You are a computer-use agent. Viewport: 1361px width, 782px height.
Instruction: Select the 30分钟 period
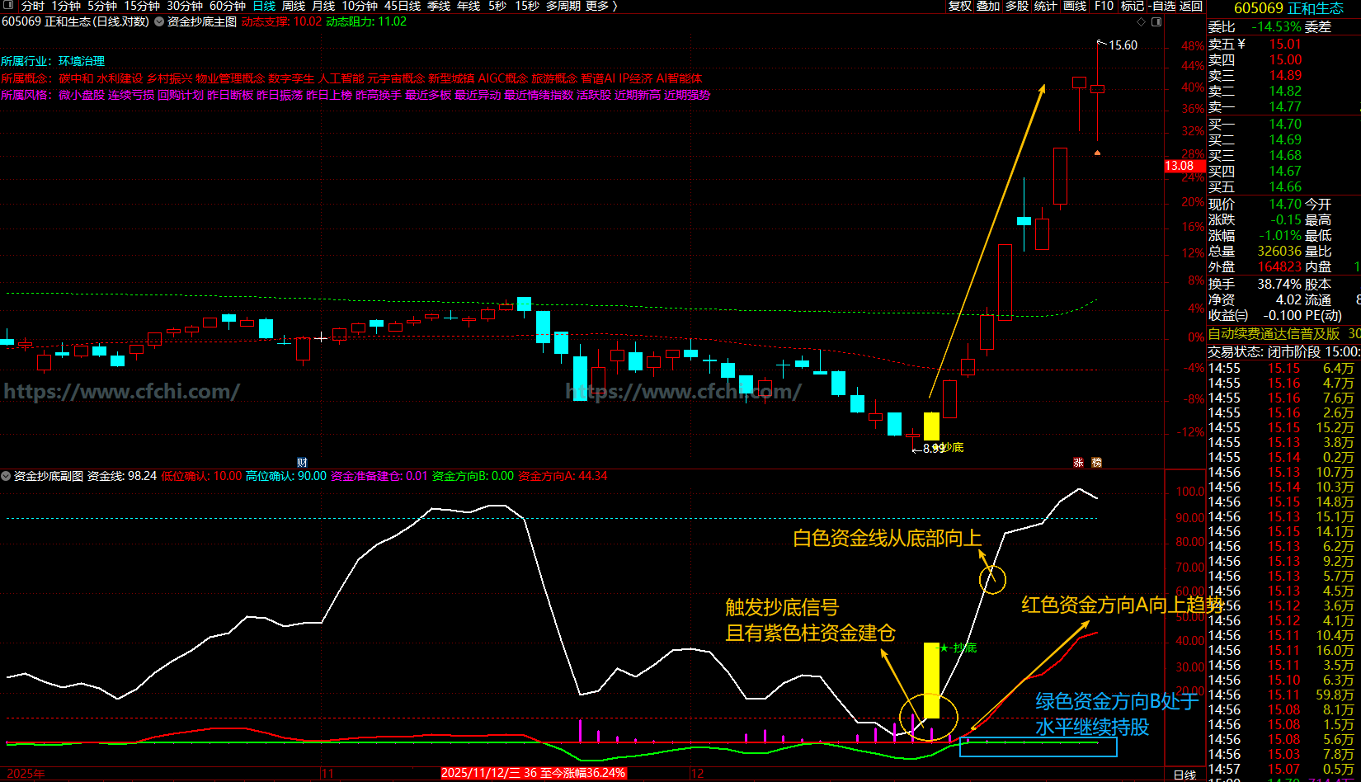[185, 6]
